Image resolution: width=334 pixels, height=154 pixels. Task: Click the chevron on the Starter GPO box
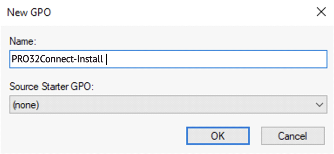point(319,105)
